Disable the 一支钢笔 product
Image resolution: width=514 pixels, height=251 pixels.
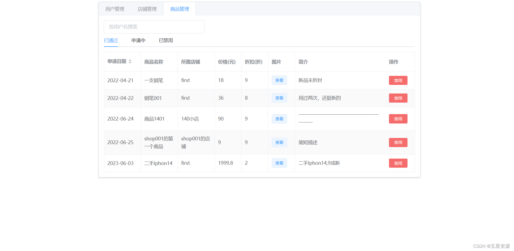(x=398, y=80)
